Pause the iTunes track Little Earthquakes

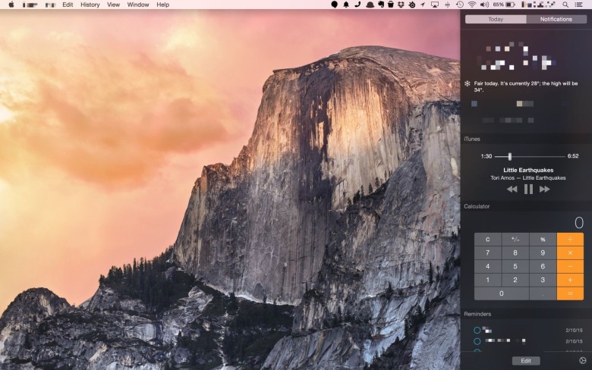click(x=528, y=189)
